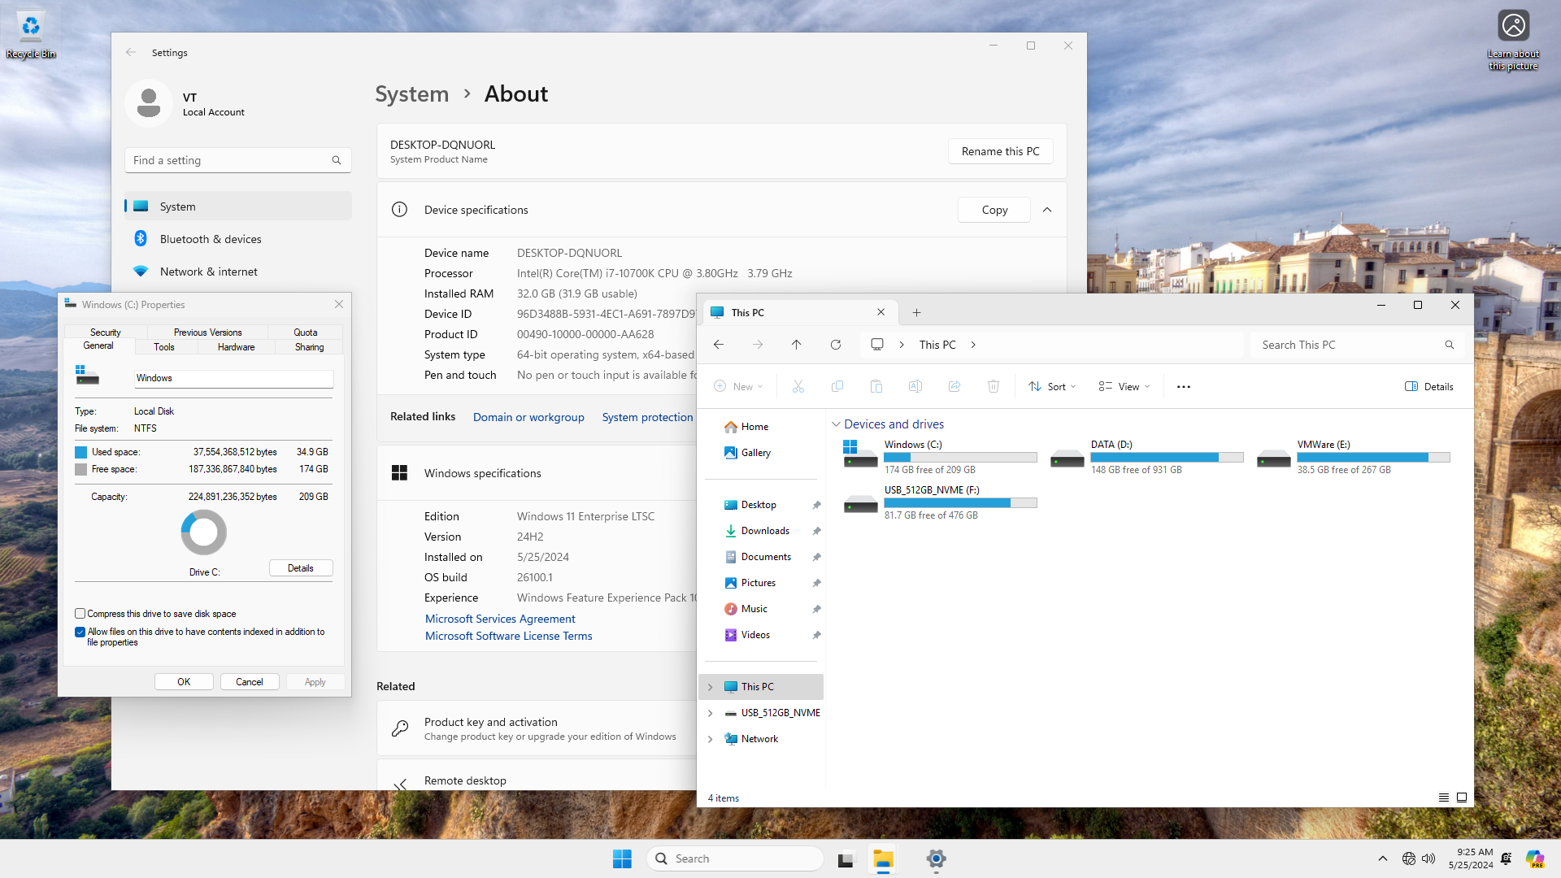Click the Refresh icon in File Explorer
This screenshot has height=878, width=1561.
[x=835, y=345]
